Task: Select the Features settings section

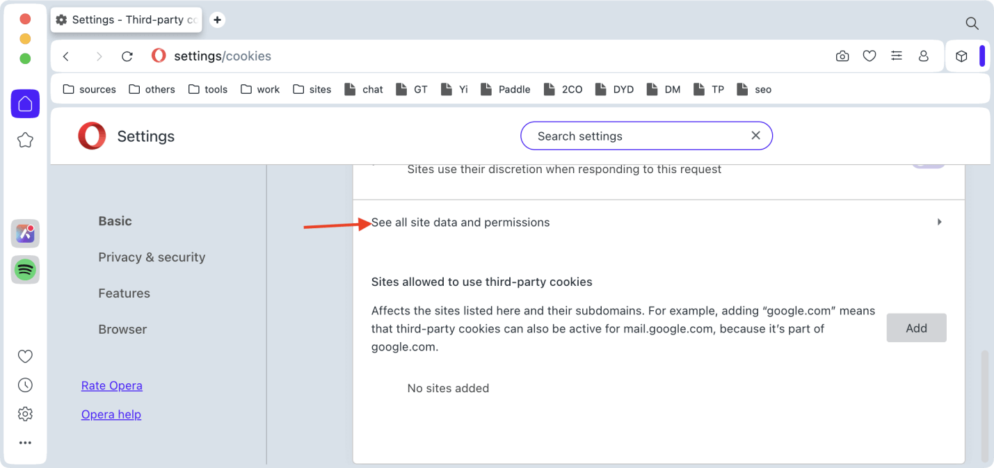Action: (124, 293)
